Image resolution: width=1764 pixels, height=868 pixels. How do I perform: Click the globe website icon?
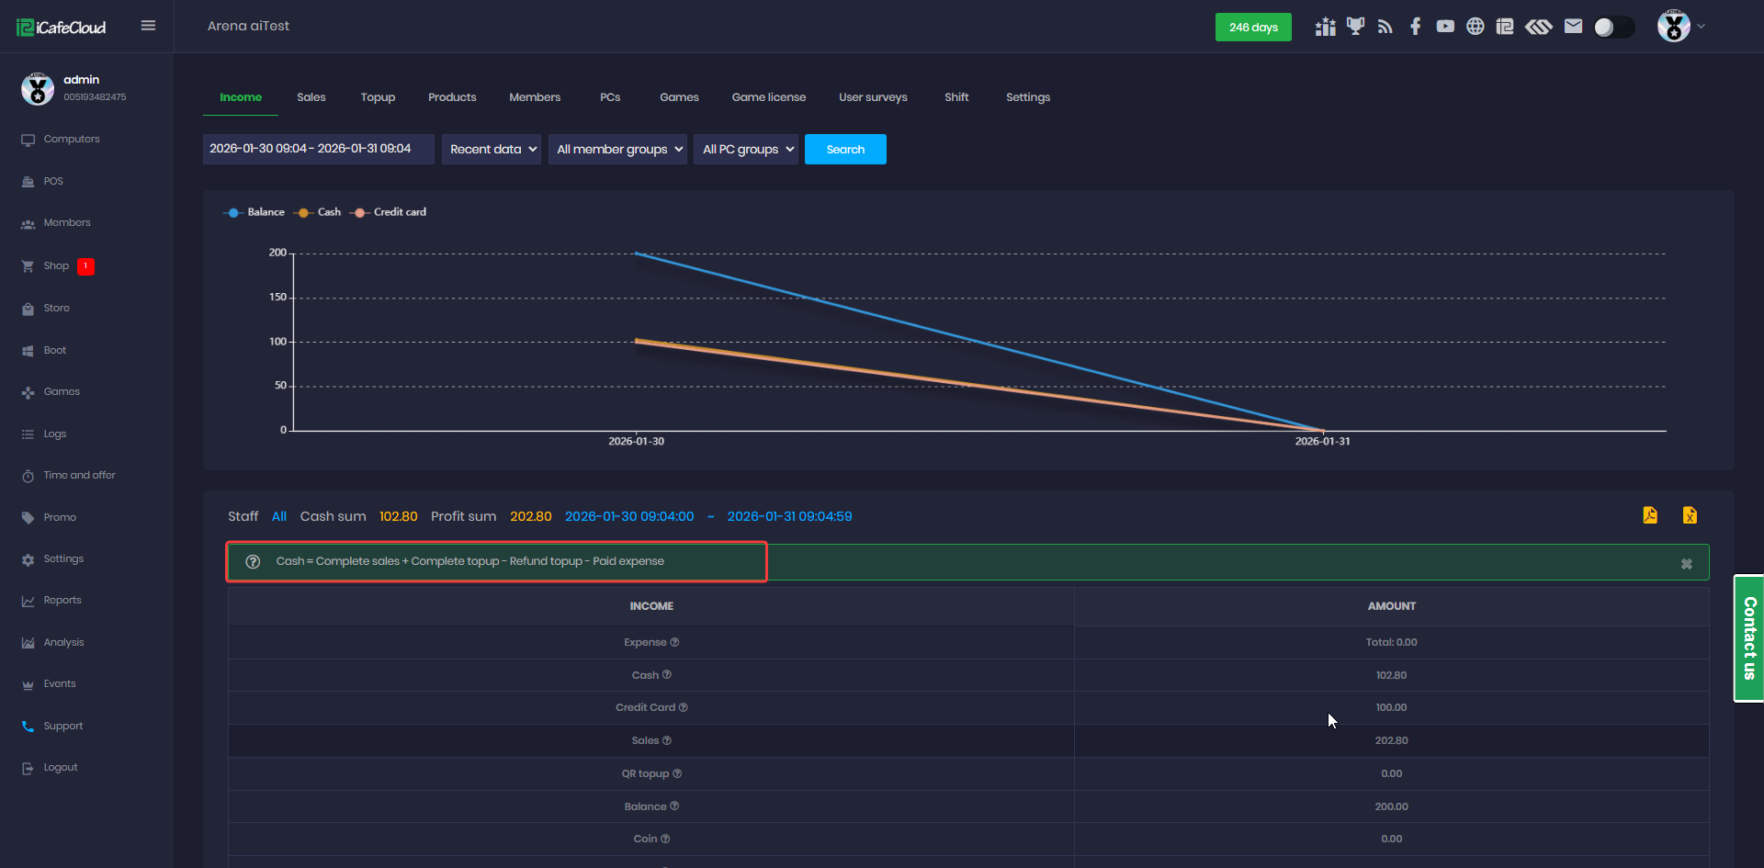1475,27
